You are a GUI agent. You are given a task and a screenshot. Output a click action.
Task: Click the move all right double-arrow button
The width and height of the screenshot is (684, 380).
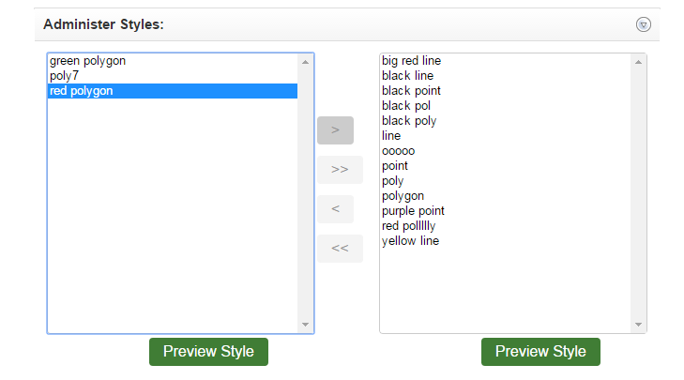(340, 170)
